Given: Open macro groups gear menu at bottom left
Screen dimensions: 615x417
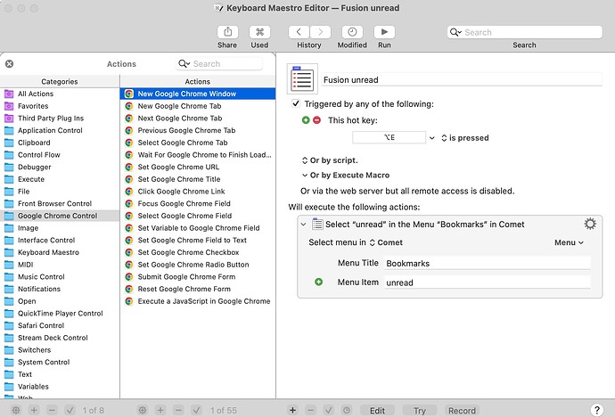Looking at the screenshot, I should [x=16, y=411].
